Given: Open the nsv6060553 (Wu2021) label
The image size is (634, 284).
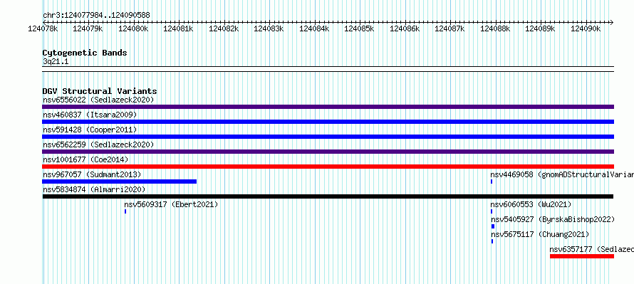Looking at the screenshot, I should [x=531, y=204].
